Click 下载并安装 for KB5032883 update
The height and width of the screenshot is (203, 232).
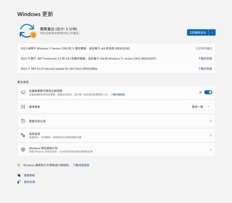click(205, 69)
